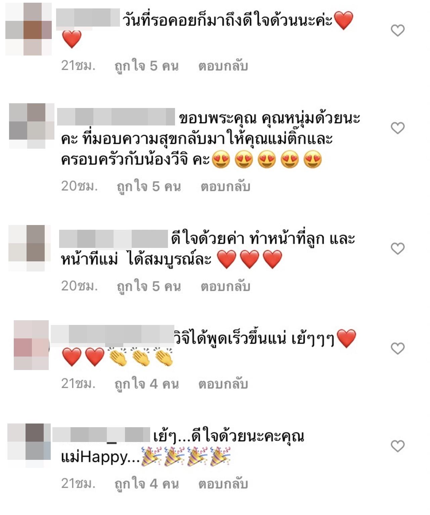View ถูกใจ 4 คน on วีจิ comment

pyautogui.click(x=146, y=384)
